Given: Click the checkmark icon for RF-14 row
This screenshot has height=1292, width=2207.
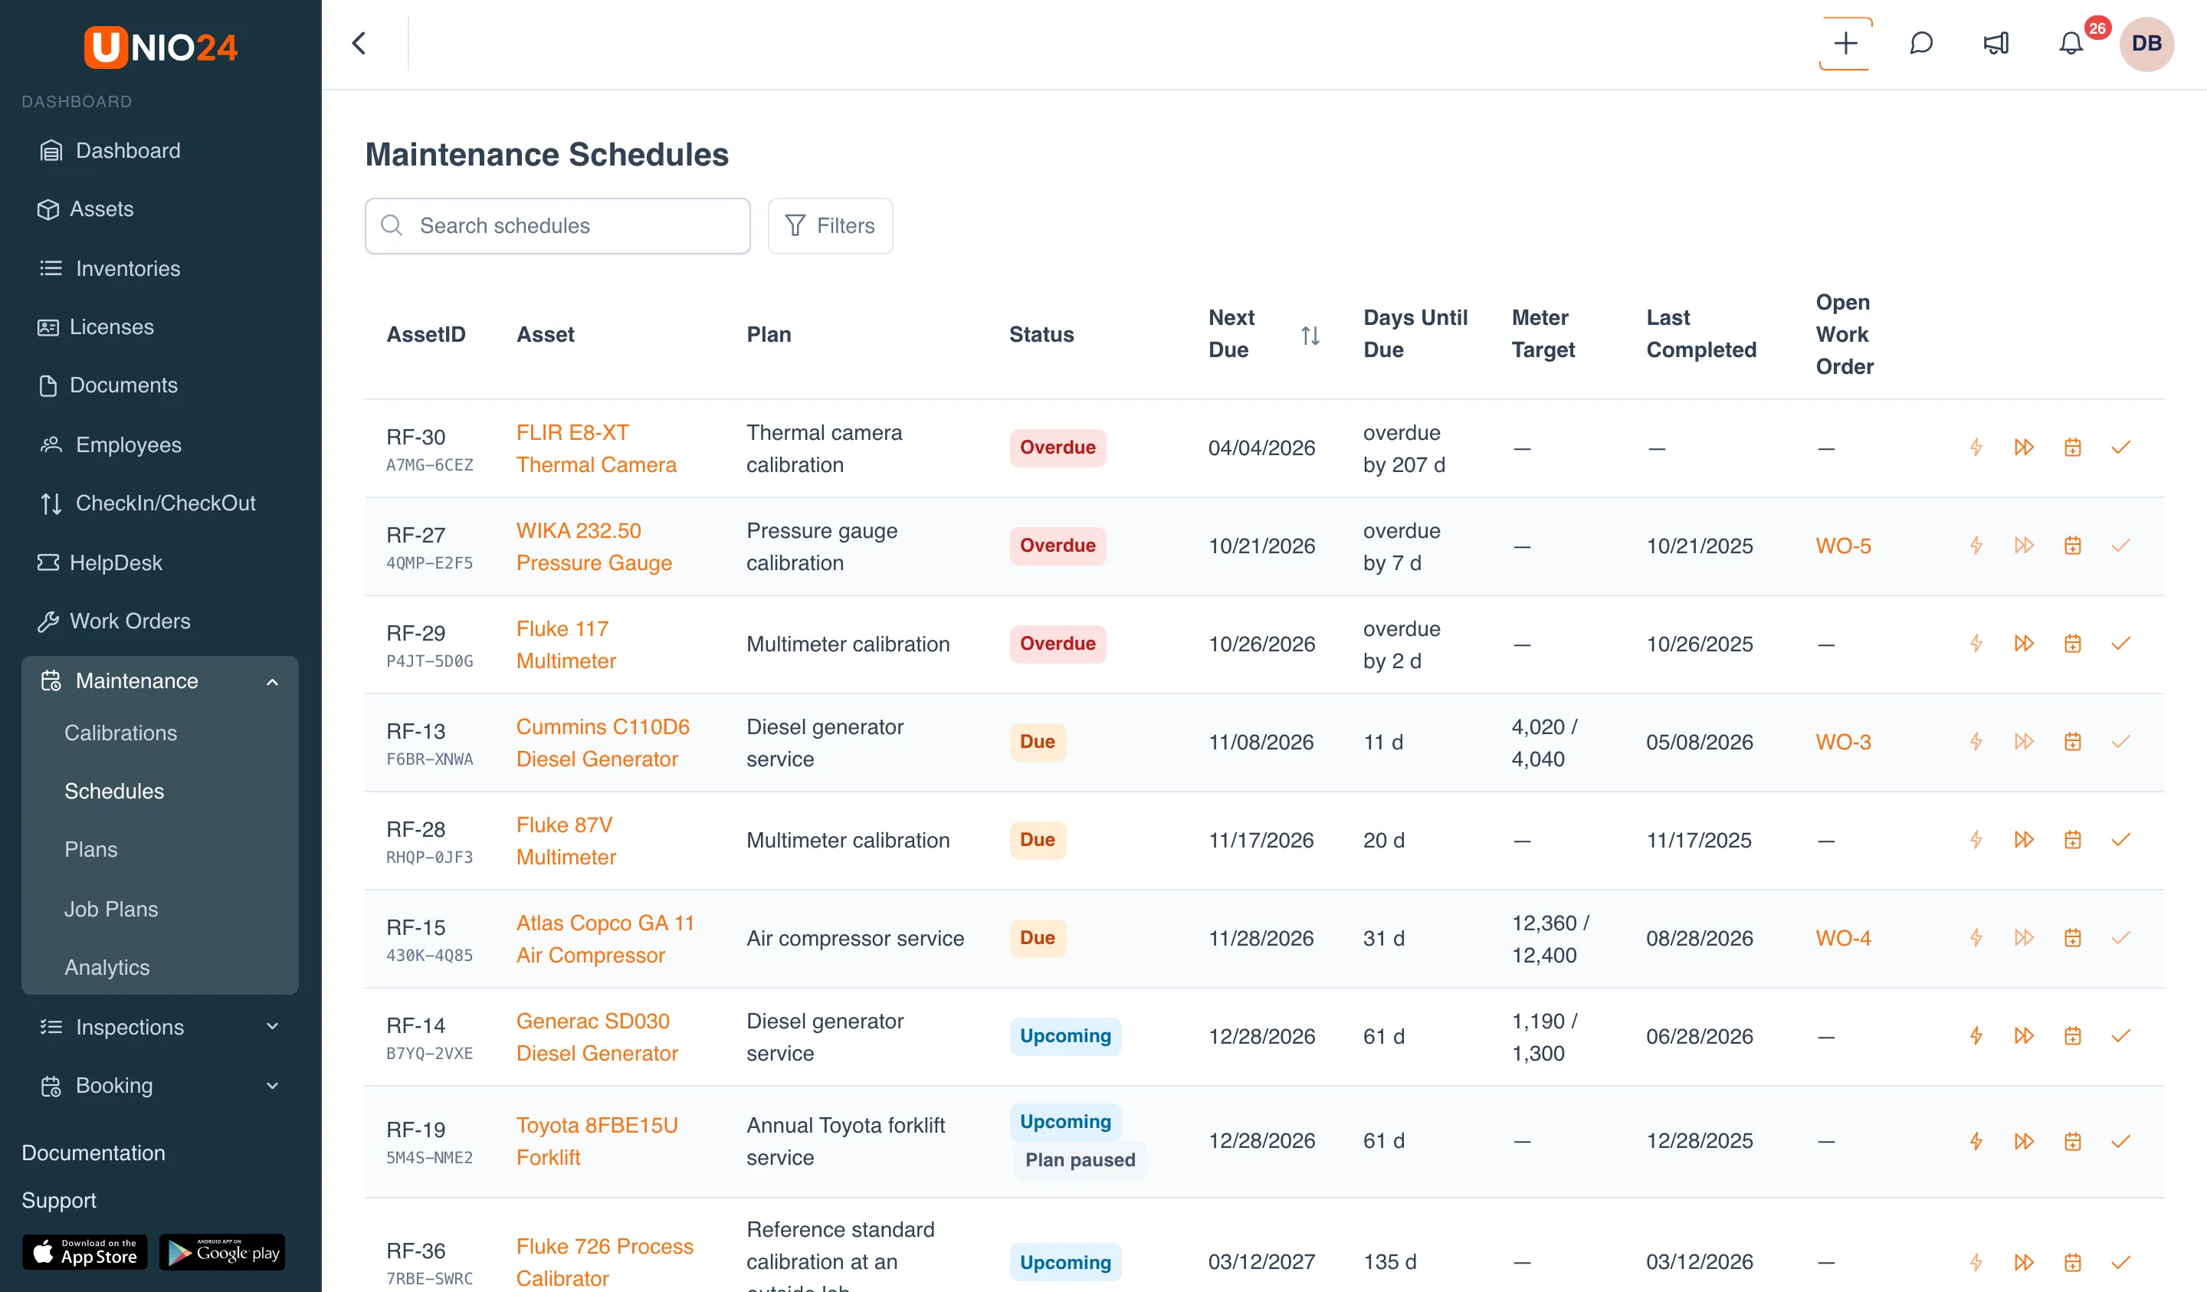Looking at the screenshot, I should [2120, 1036].
